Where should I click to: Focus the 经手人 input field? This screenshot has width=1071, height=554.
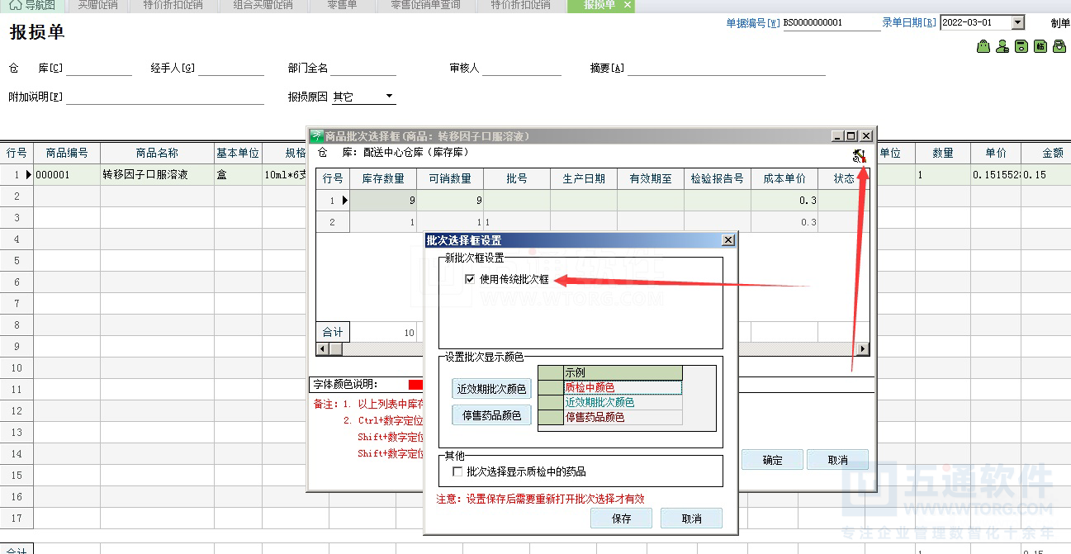231,68
